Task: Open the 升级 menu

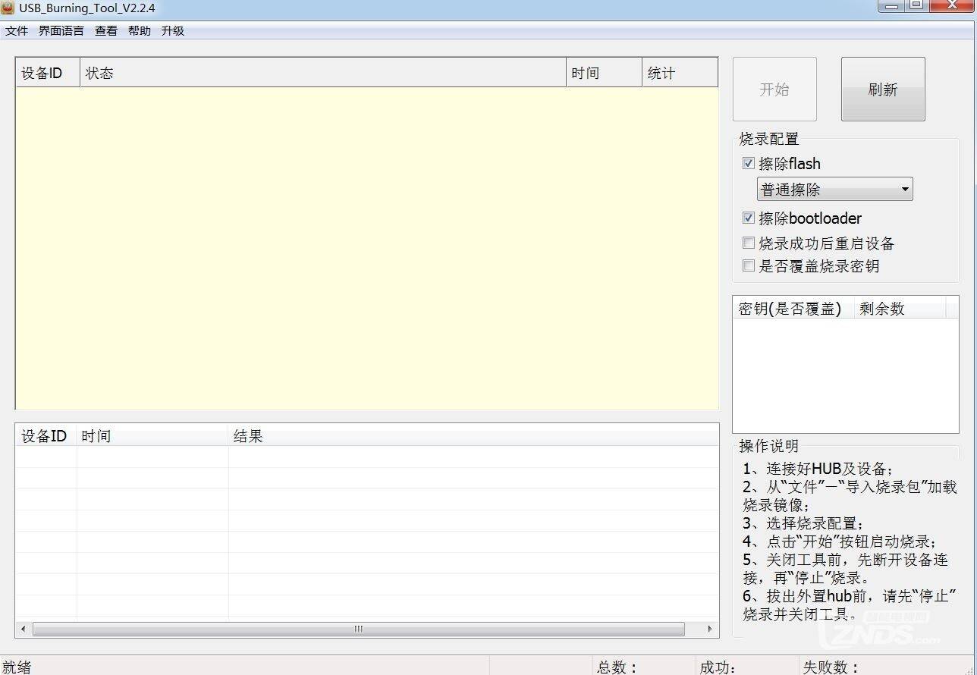Action: [x=173, y=31]
